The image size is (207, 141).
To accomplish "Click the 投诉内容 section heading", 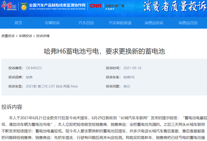I will (12, 107).
